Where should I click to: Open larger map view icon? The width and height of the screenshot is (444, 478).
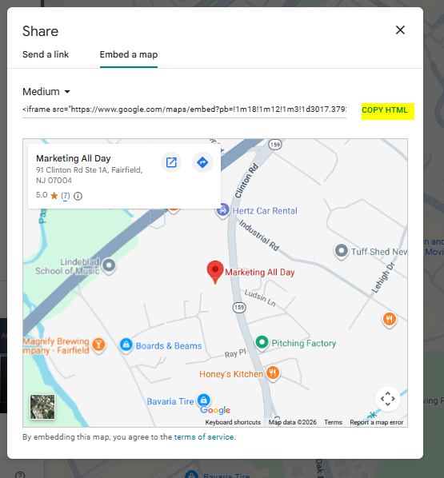point(171,162)
